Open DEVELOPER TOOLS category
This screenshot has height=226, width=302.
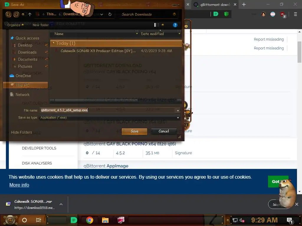coord(39,148)
